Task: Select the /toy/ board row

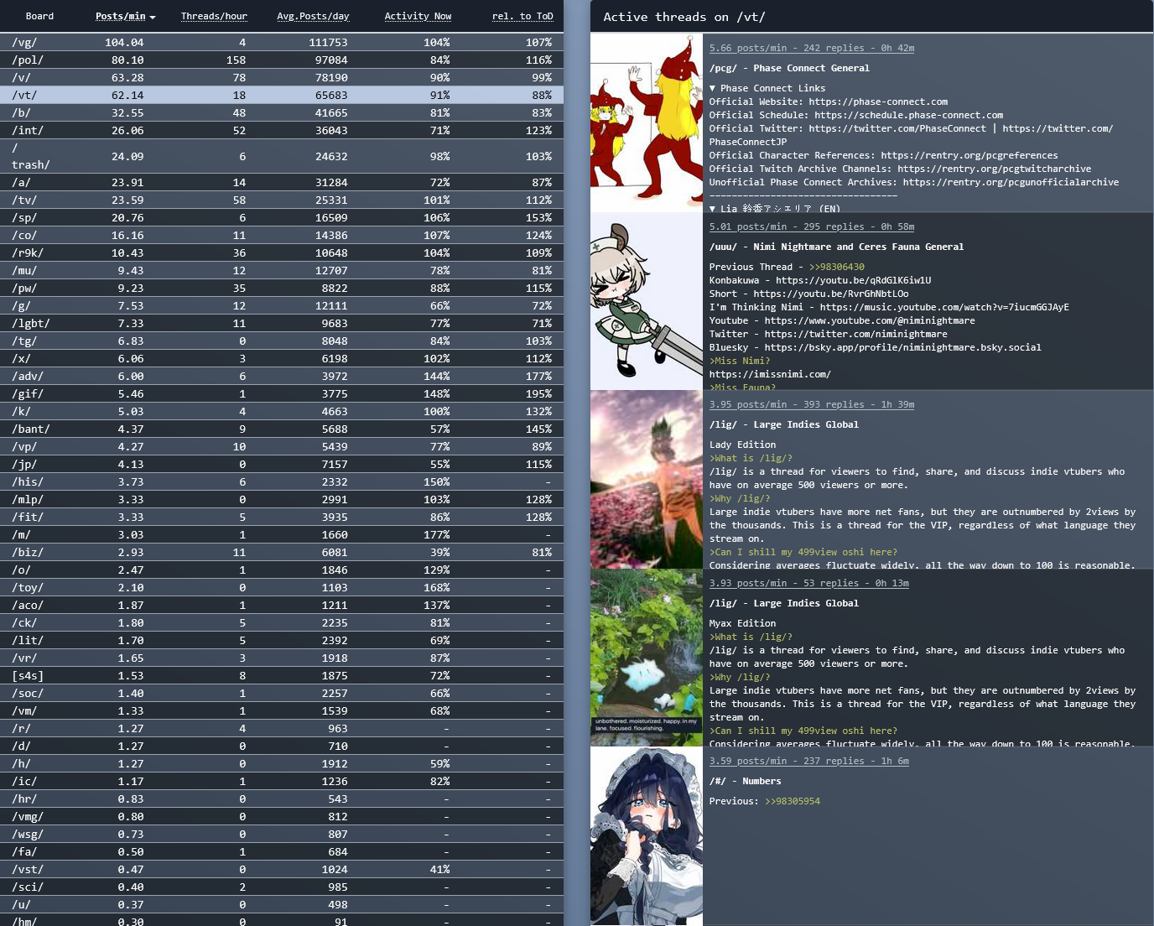Action: point(282,587)
